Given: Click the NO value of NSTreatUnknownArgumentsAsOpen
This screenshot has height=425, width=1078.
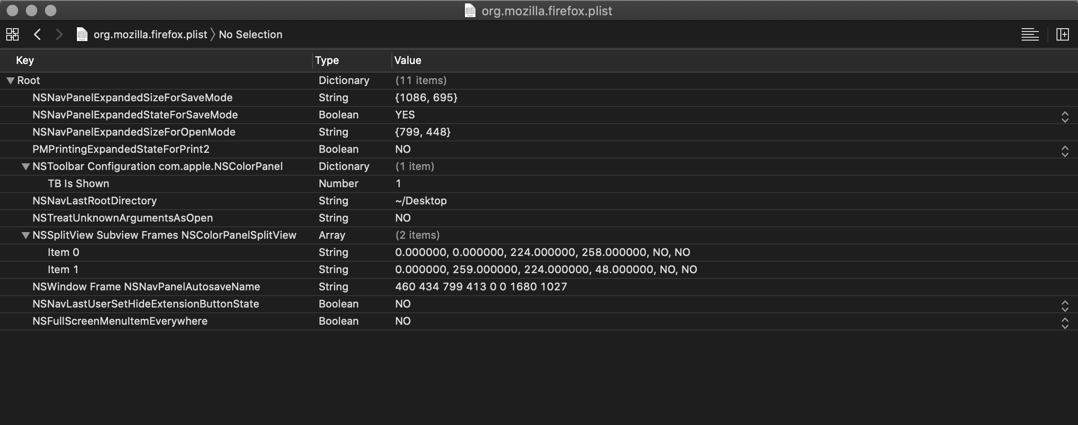Looking at the screenshot, I should click(x=403, y=218).
